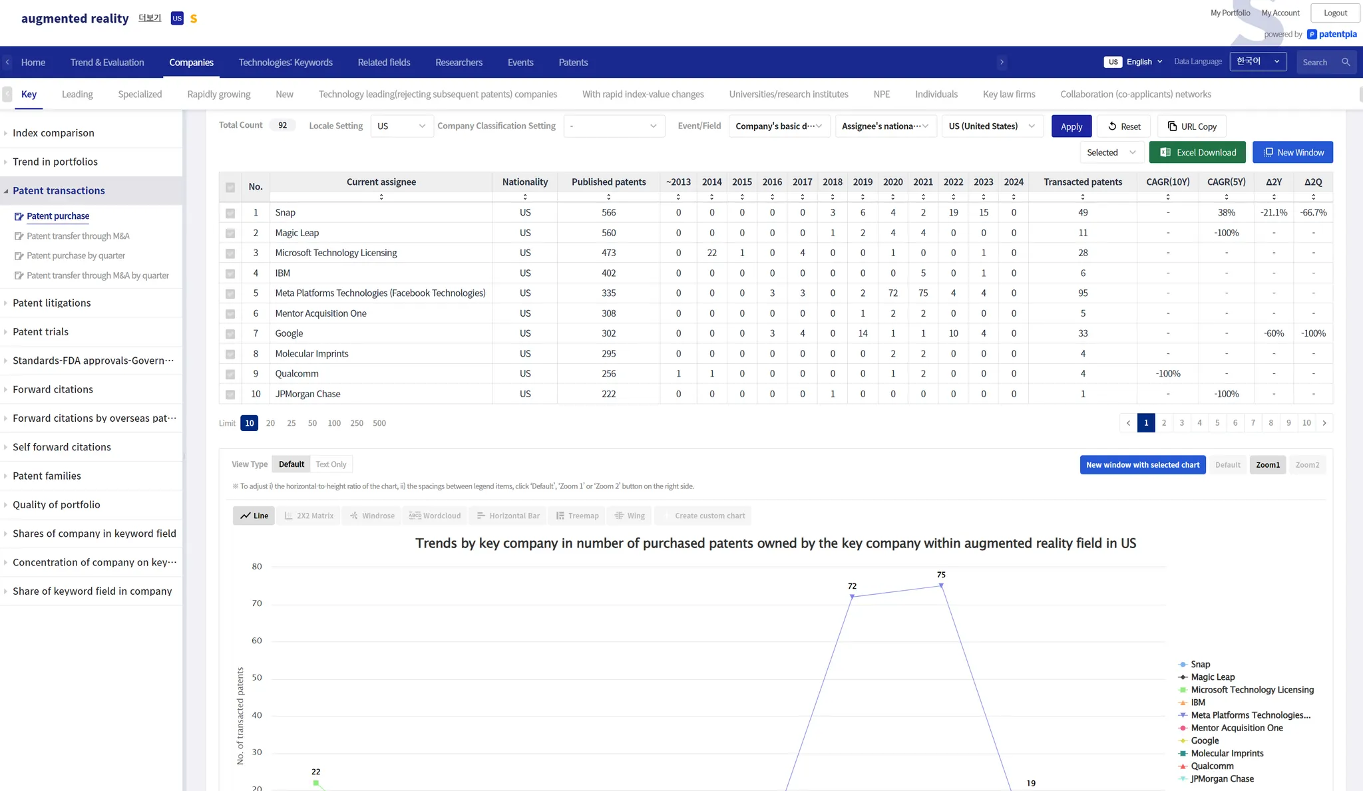Open the Data Language dropdown
Image resolution: width=1363 pixels, height=791 pixels.
pyautogui.click(x=1258, y=62)
